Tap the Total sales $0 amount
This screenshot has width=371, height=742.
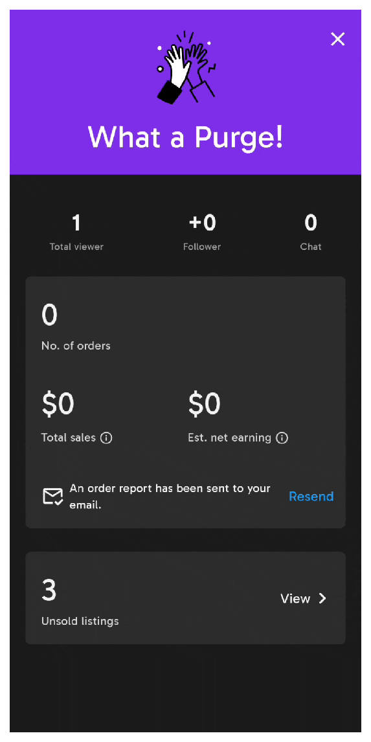click(58, 404)
